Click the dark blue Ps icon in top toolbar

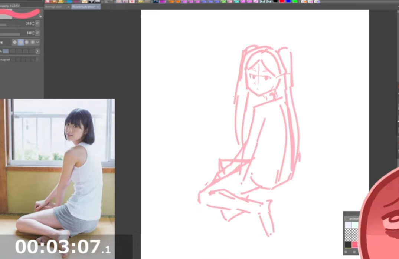(156, 1)
